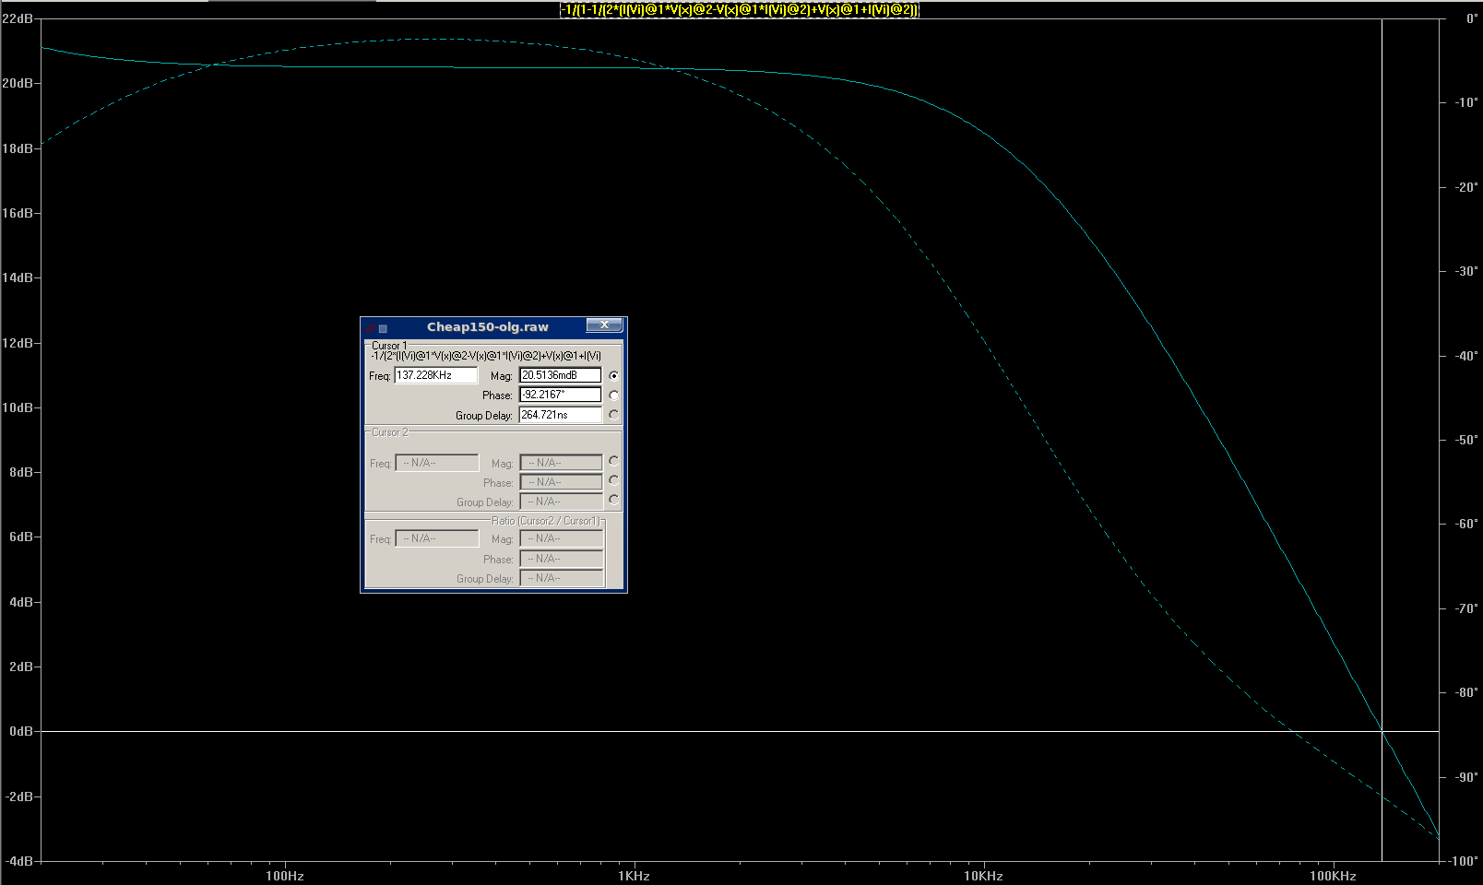This screenshot has height=885, width=1483.
Task: Click the 8dB label on left axis
Action: (x=21, y=472)
